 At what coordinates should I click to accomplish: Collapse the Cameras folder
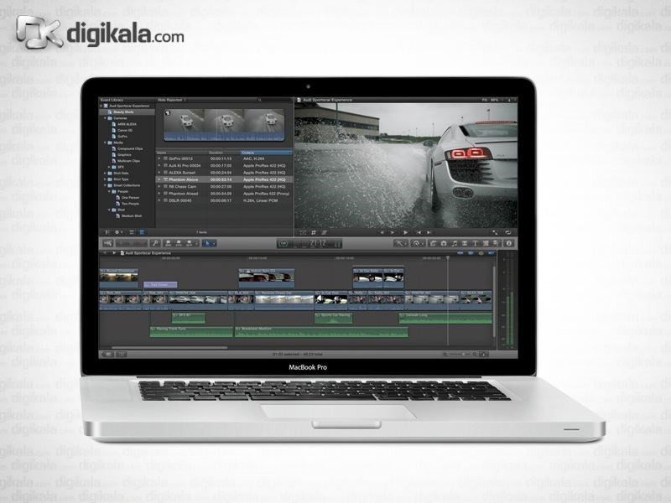pyautogui.click(x=105, y=118)
